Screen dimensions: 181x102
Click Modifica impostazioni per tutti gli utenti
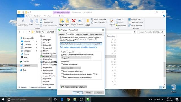[x=74, y=87]
